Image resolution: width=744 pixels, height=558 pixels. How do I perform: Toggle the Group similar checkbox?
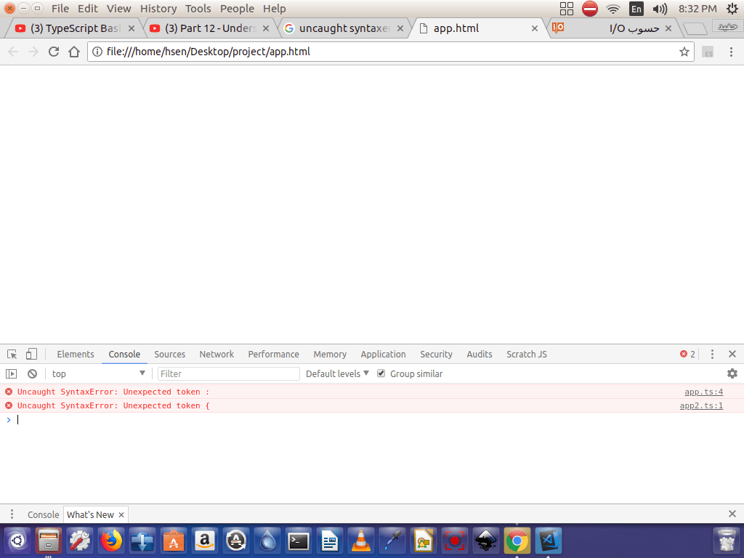click(x=381, y=373)
